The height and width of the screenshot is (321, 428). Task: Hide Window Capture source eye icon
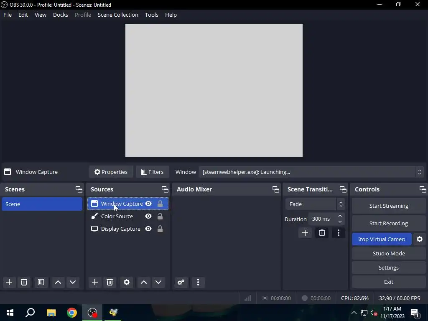coord(148,204)
